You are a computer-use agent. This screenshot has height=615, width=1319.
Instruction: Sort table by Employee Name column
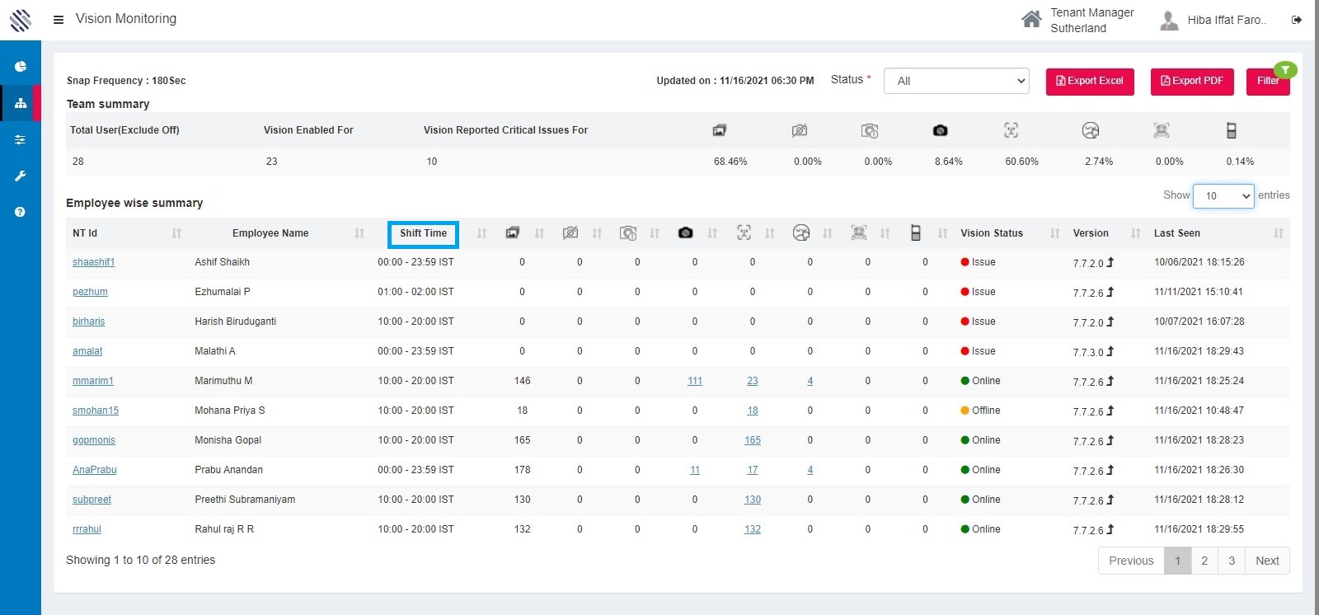point(270,233)
